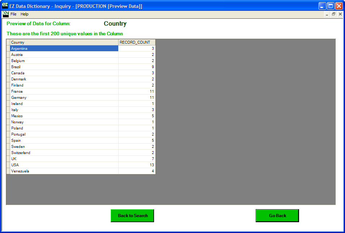Sort by the Country column header
Image resolution: width=345 pixels, height=233 pixels.
(x=64, y=43)
